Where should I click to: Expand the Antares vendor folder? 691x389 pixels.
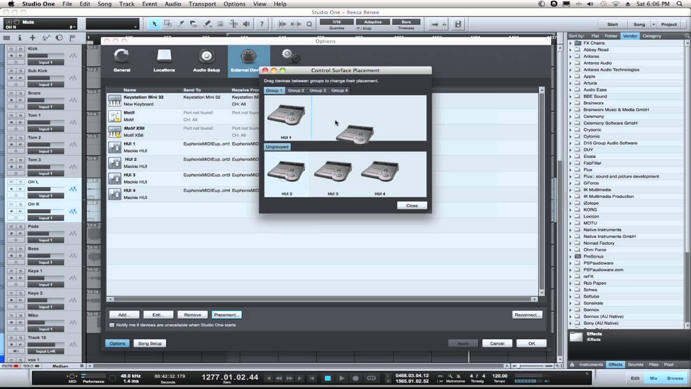pos(571,56)
